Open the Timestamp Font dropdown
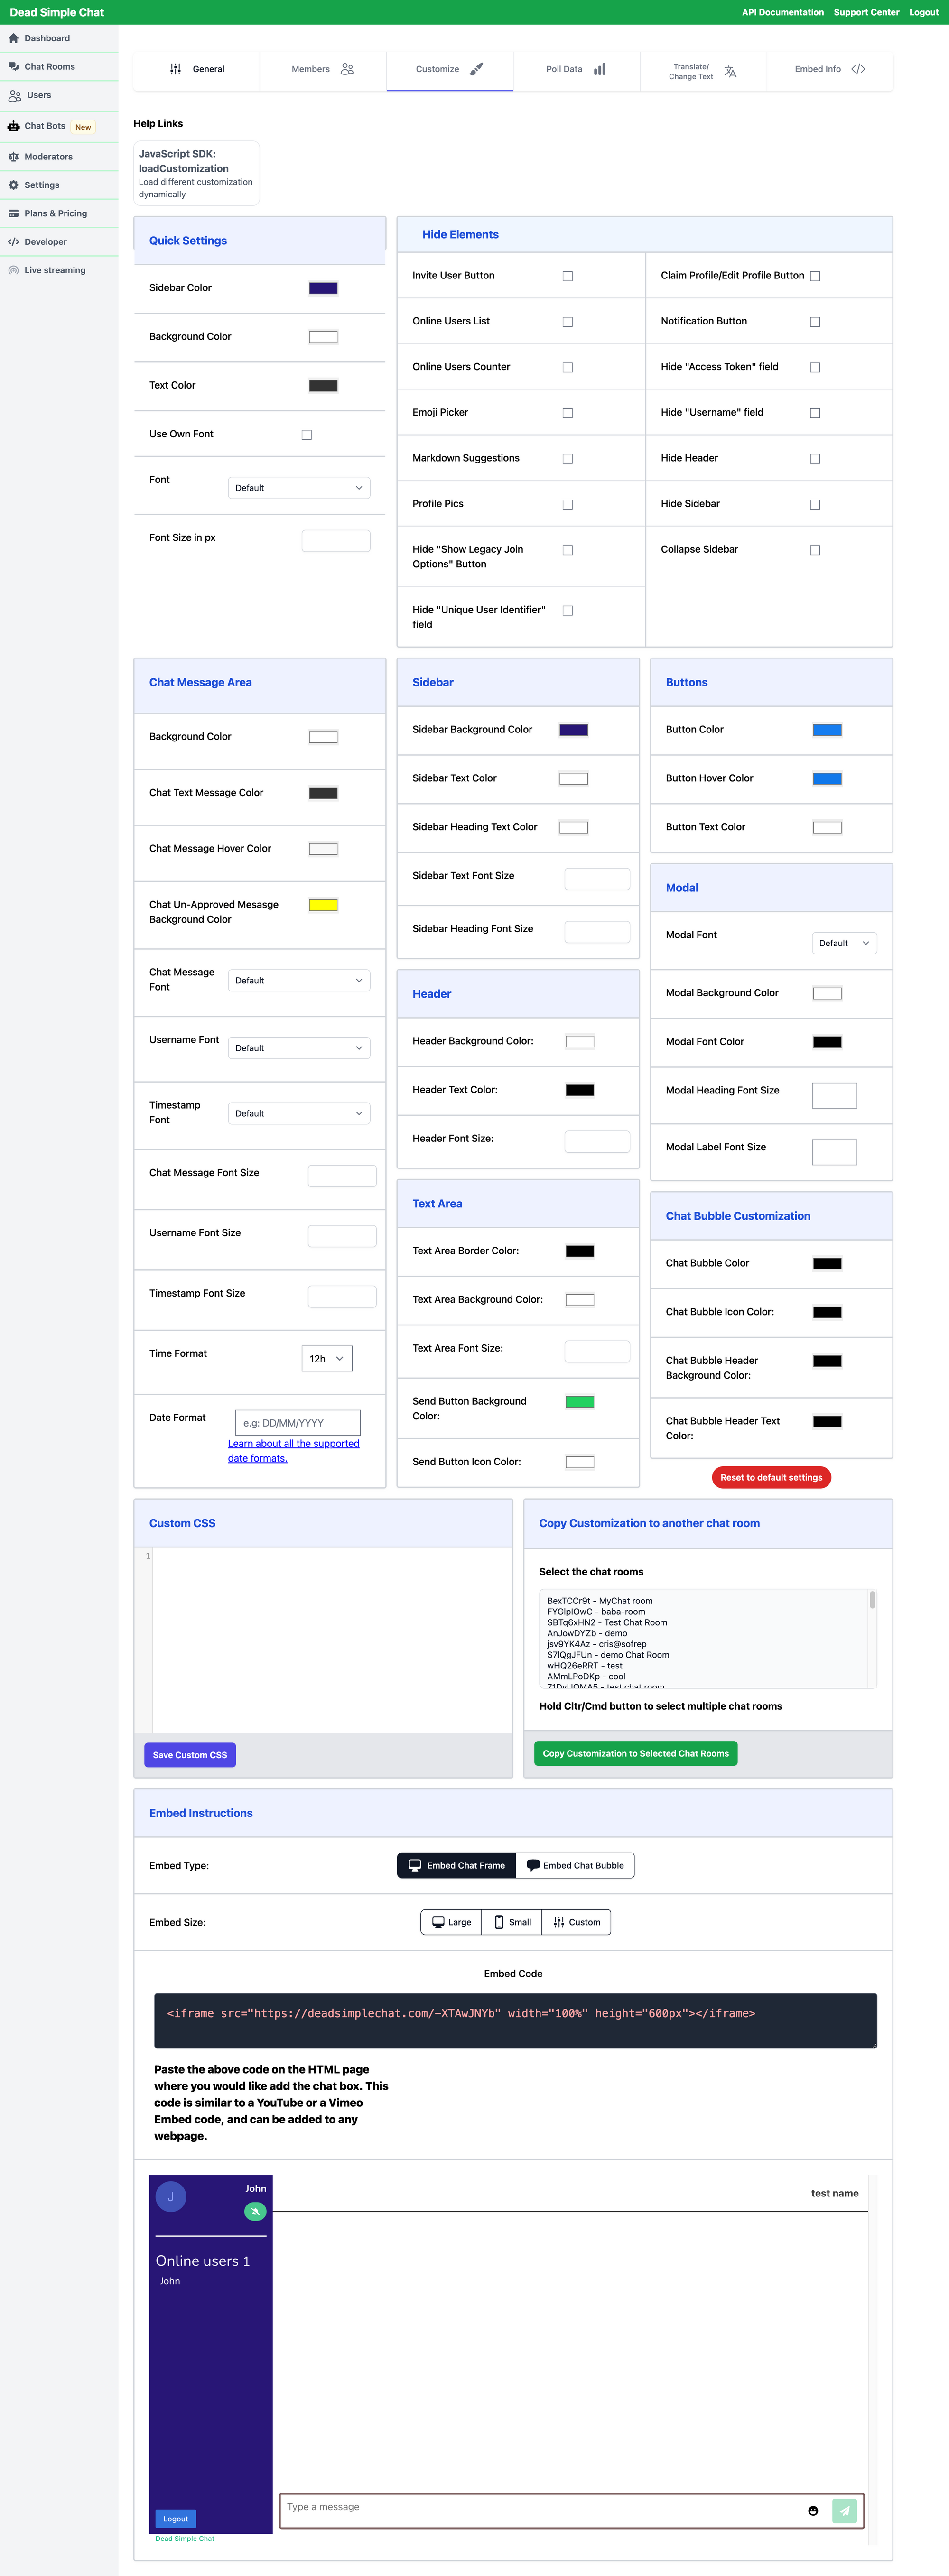This screenshot has height=2576, width=949. point(299,1113)
